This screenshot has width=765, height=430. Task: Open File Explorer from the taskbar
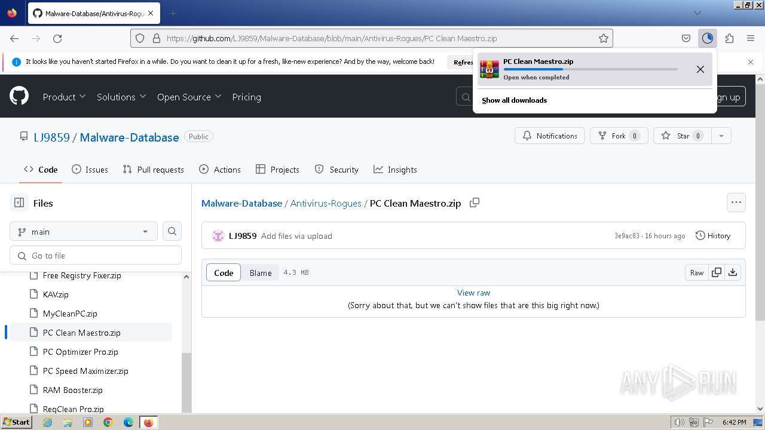[68, 422]
